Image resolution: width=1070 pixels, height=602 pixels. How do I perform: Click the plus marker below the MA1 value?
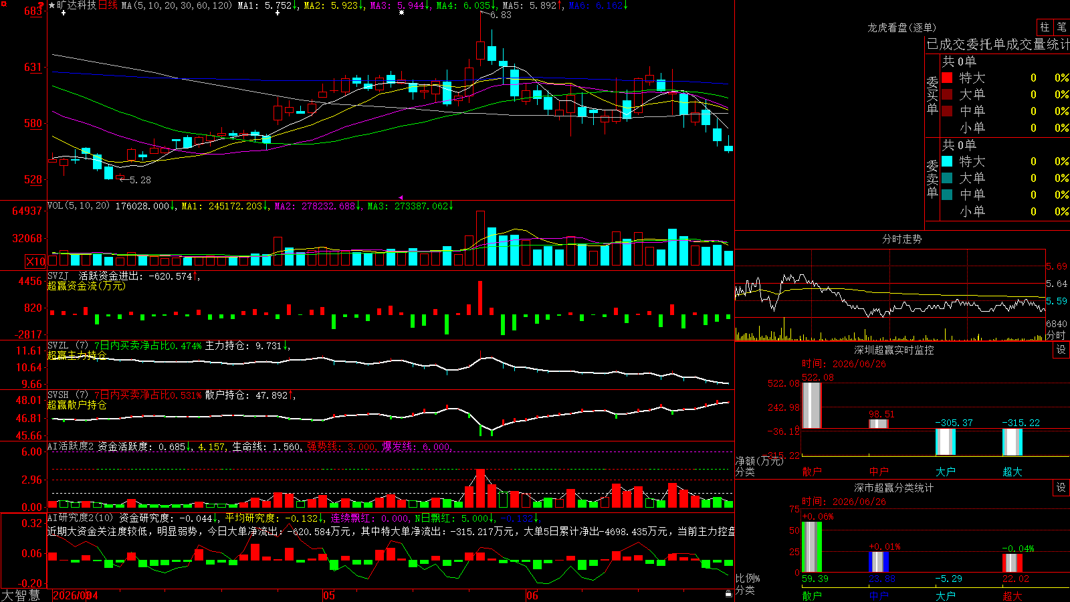[x=278, y=13]
